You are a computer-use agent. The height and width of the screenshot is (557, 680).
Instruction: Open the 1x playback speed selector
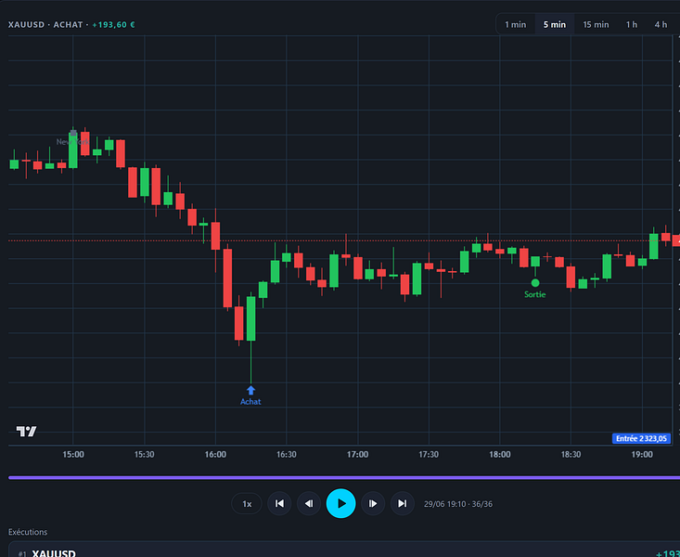[x=247, y=503]
